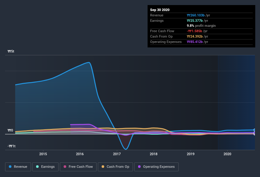Click the 2019 x-axis year label
Image resolution: width=260 pixels, height=177 pixels.
click(x=191, y=154)
